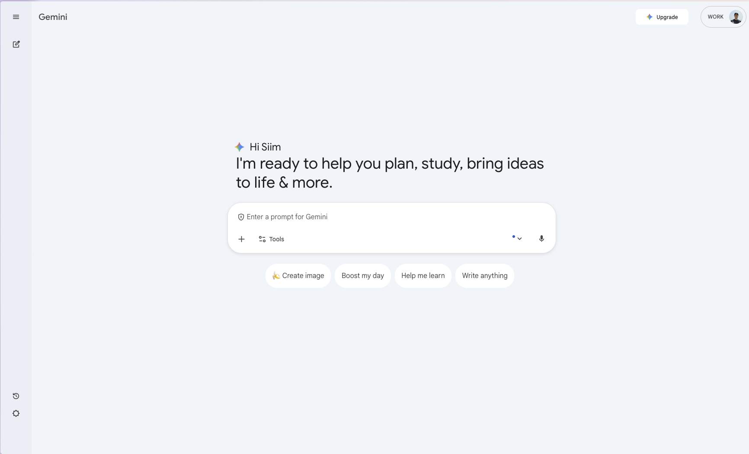Start a new chat with pencil icon
Image resolution: width=749 pixels, height=454 pixels.
click(16, 44)
